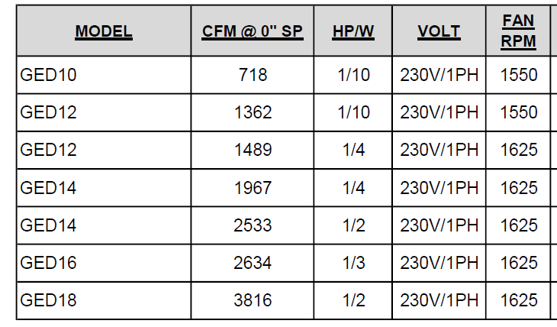Click the 1489 CFM value cell

coord(253,150)
